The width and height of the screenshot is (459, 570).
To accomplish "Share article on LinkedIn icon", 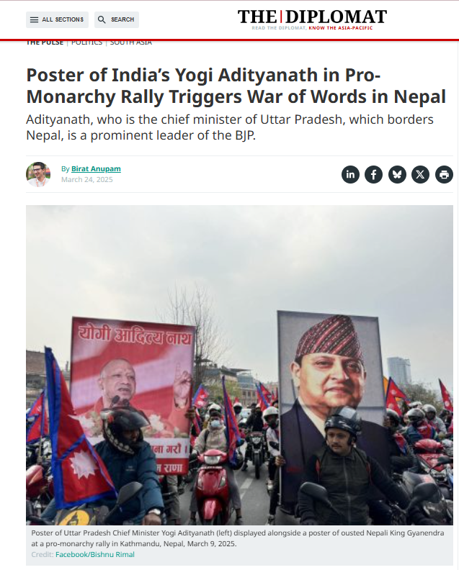I will (350, 174).
